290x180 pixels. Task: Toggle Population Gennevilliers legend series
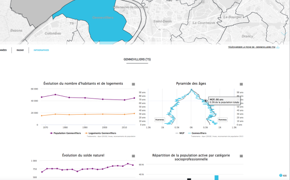[x=66, y=133]
